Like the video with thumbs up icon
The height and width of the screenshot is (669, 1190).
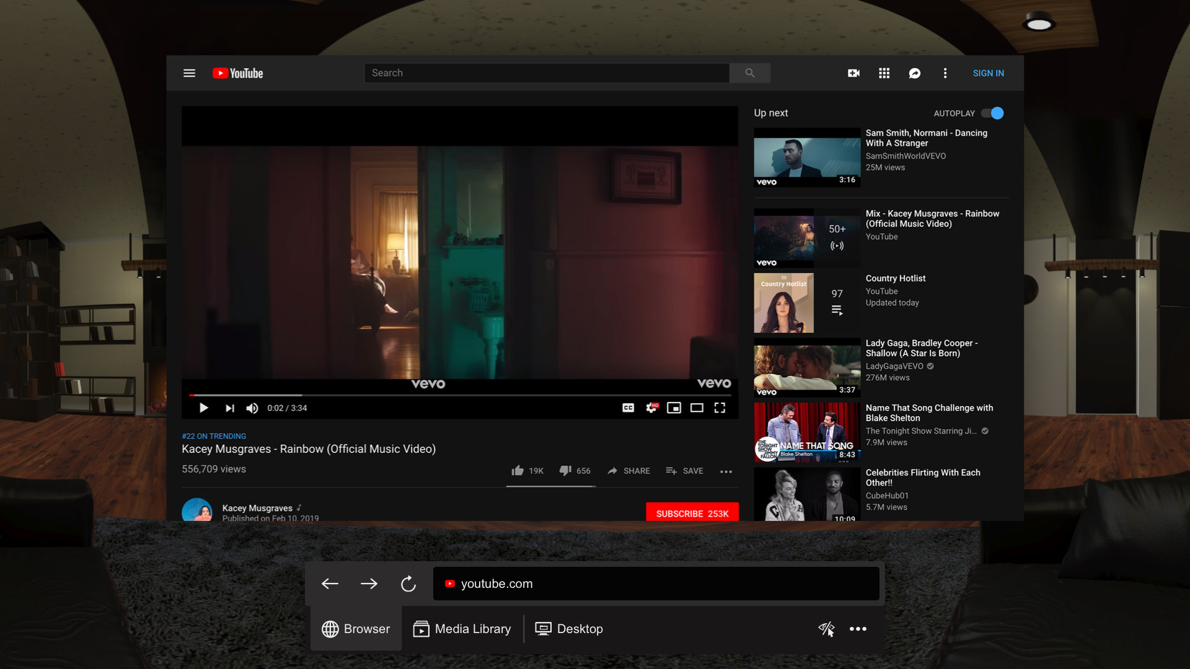[518, 471]
